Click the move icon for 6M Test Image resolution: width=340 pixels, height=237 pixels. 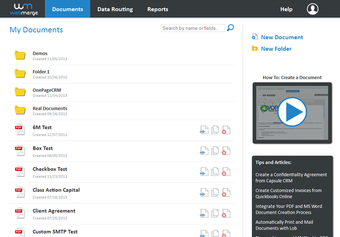click(x=204, y=130)
